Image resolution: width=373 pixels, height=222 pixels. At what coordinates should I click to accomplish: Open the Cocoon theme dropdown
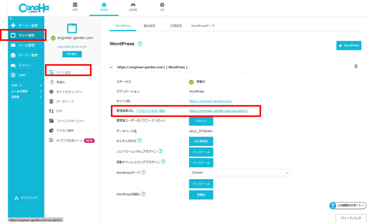[x=240, y=173]
